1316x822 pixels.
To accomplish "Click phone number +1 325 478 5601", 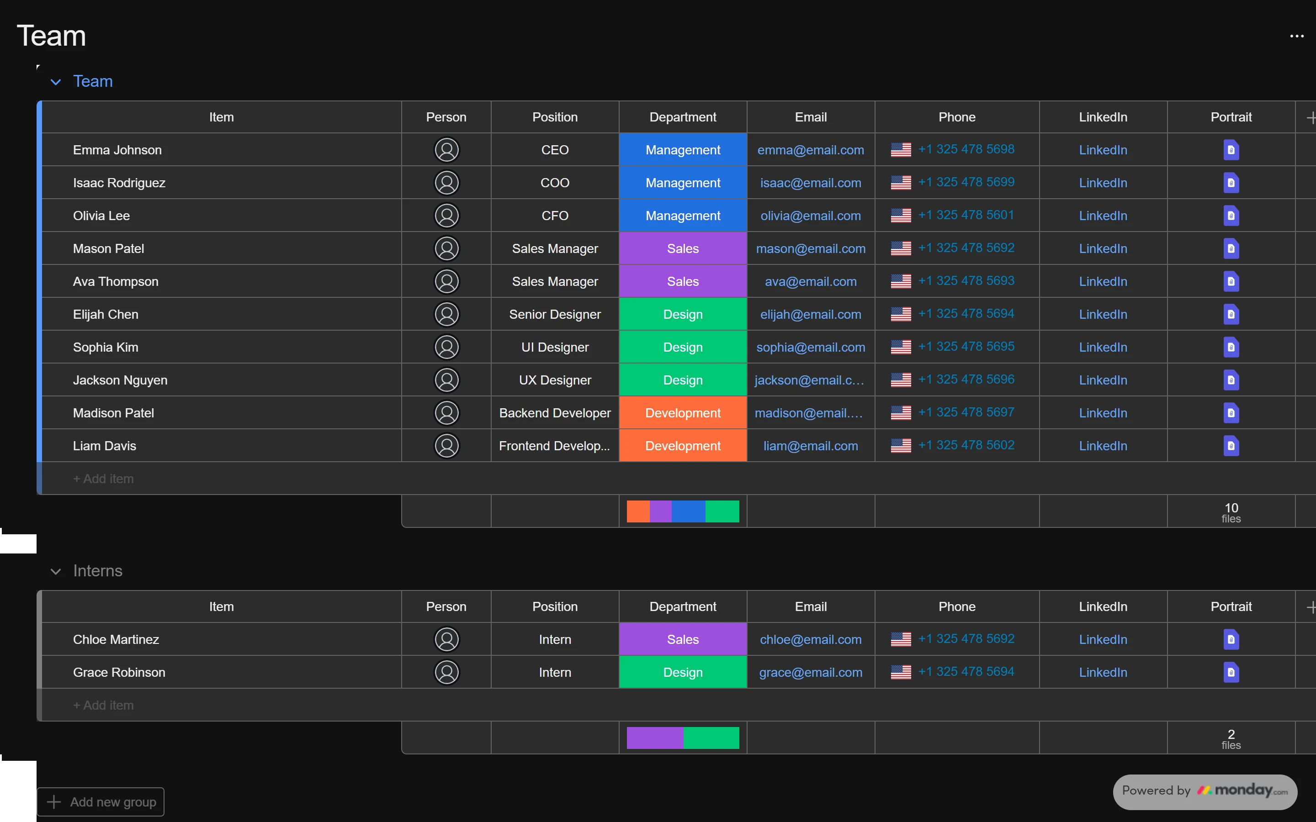I will point(966,215).
